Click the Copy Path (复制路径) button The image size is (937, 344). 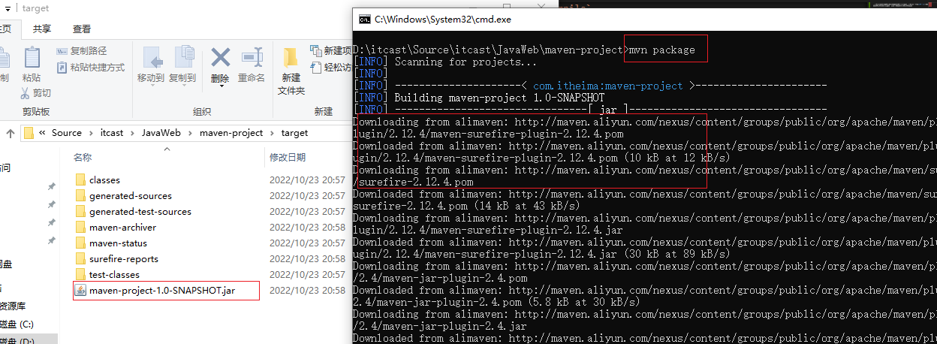tap(83, 51)
